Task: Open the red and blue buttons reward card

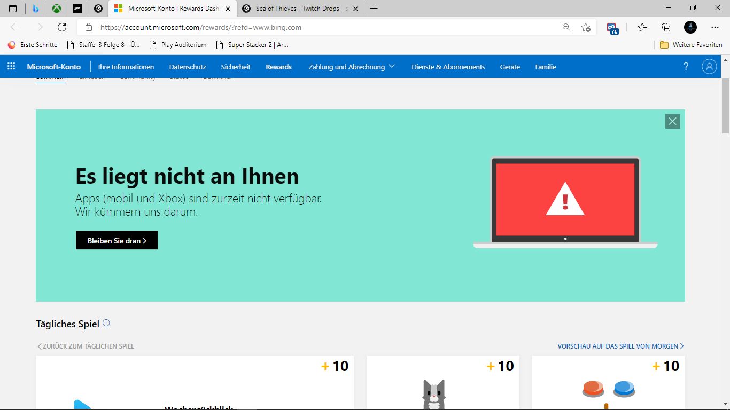Action: click(609, 382)
